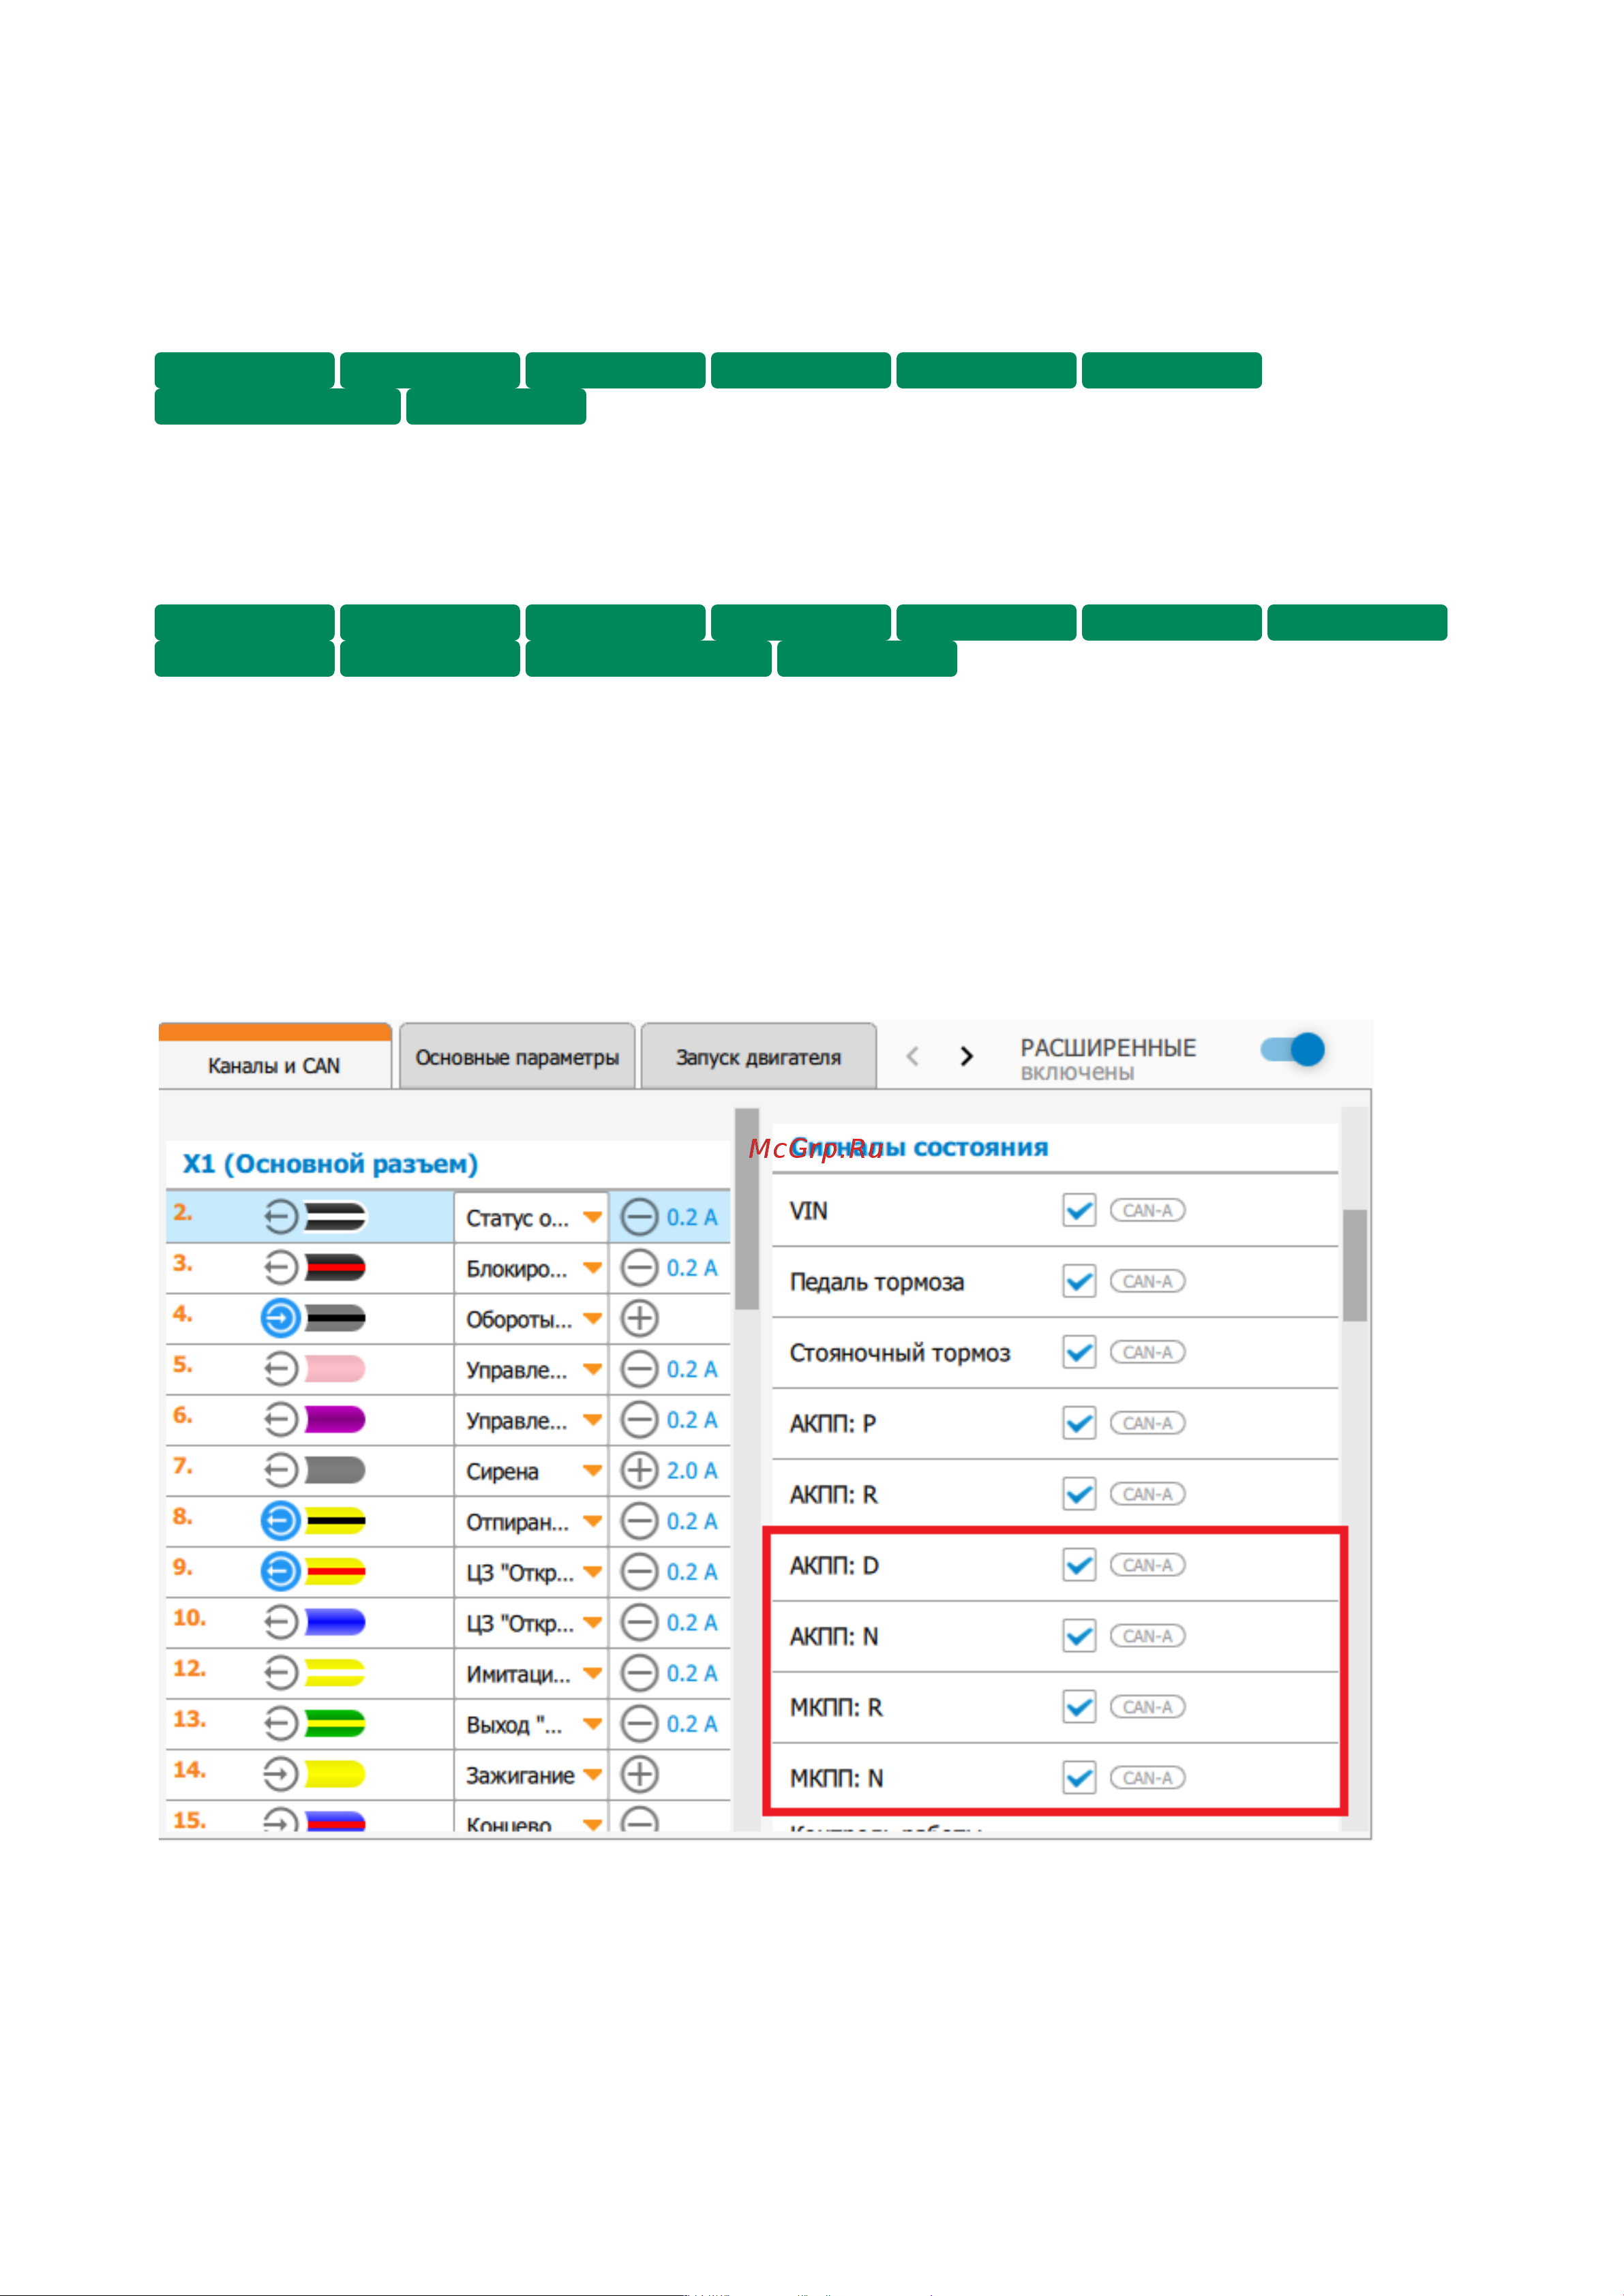
Task: Click direction icon on channel 2
Action: 281,1217
